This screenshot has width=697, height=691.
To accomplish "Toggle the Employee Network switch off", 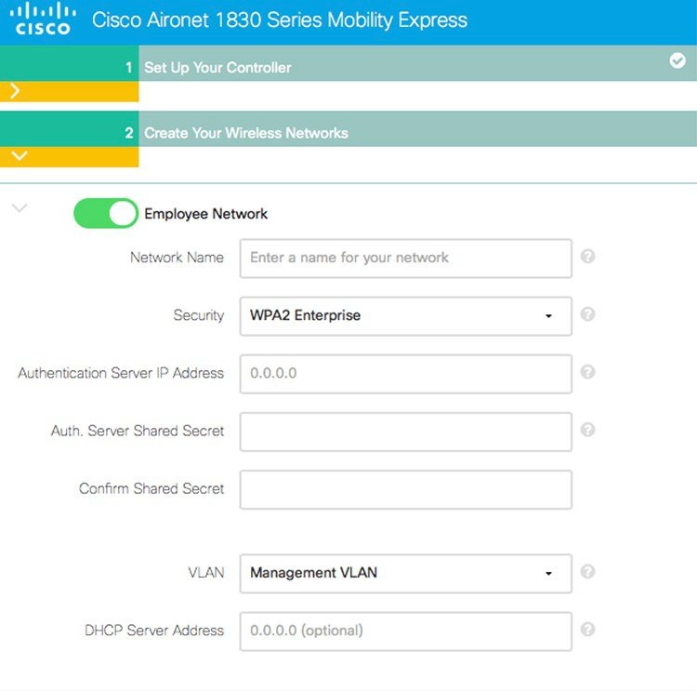I will [106, 214].
